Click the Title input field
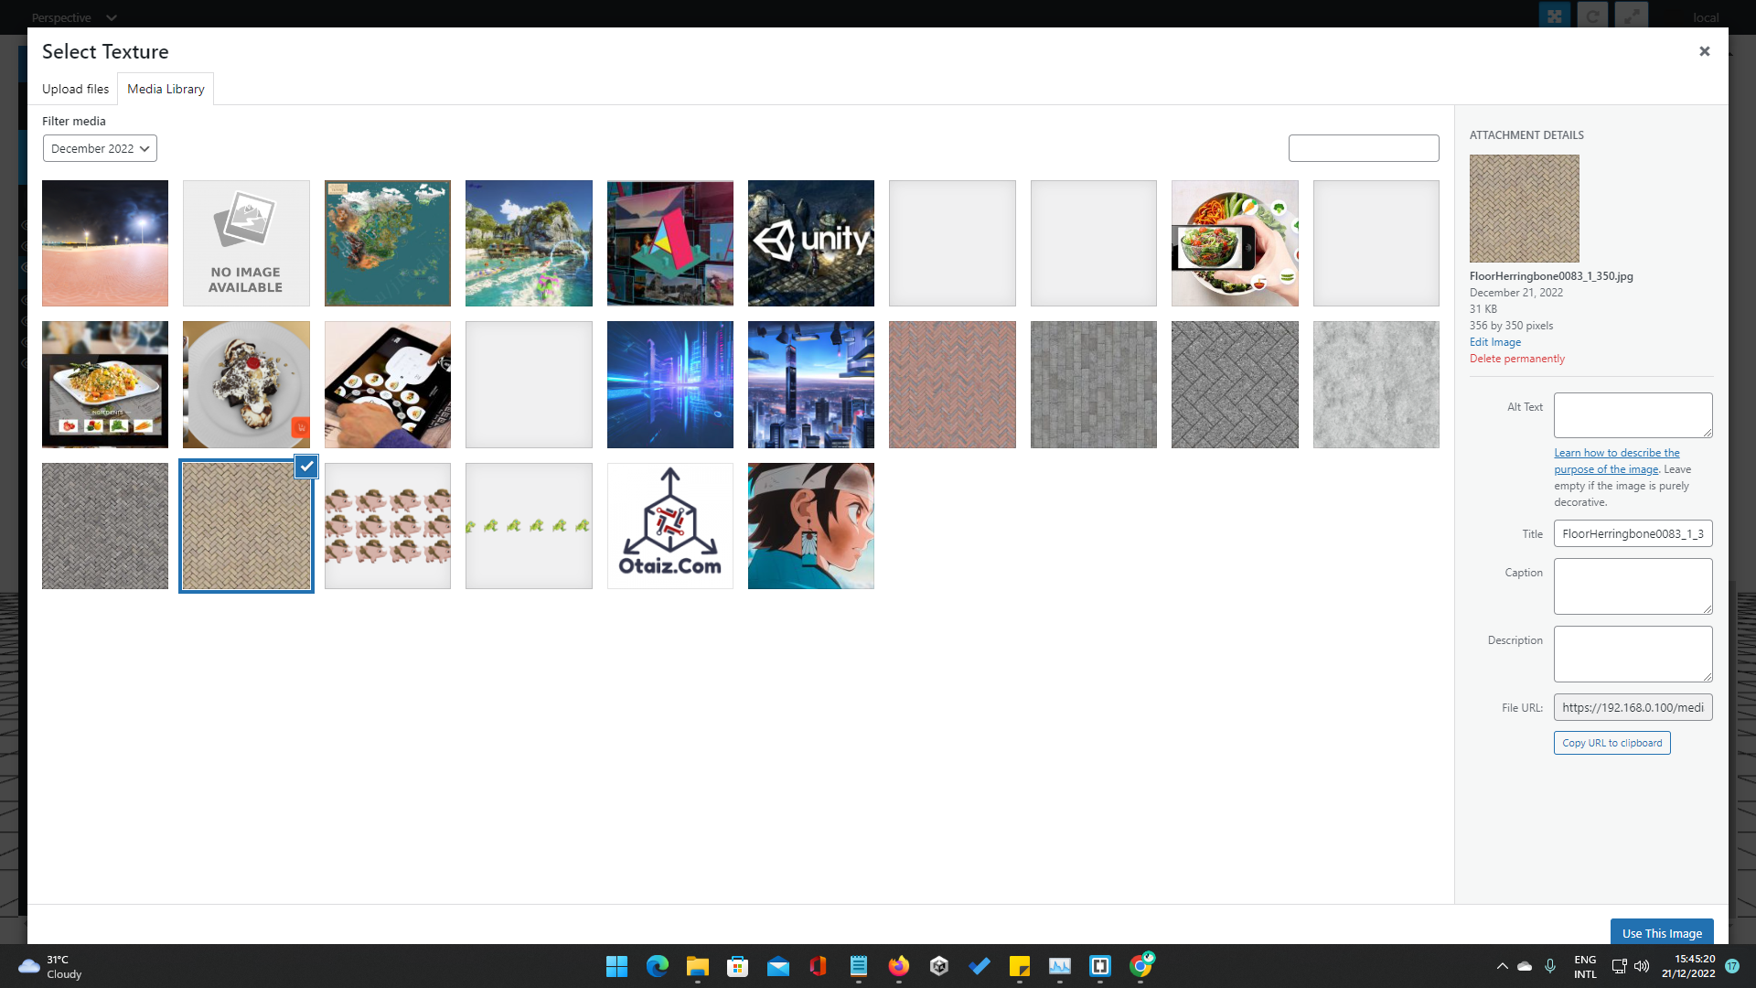The height and width of the screenshot is (988, 1756). (x=1633, y=533)
